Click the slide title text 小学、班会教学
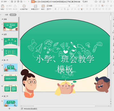The height and width of the screenshot is (111, 114). point(65,59)
